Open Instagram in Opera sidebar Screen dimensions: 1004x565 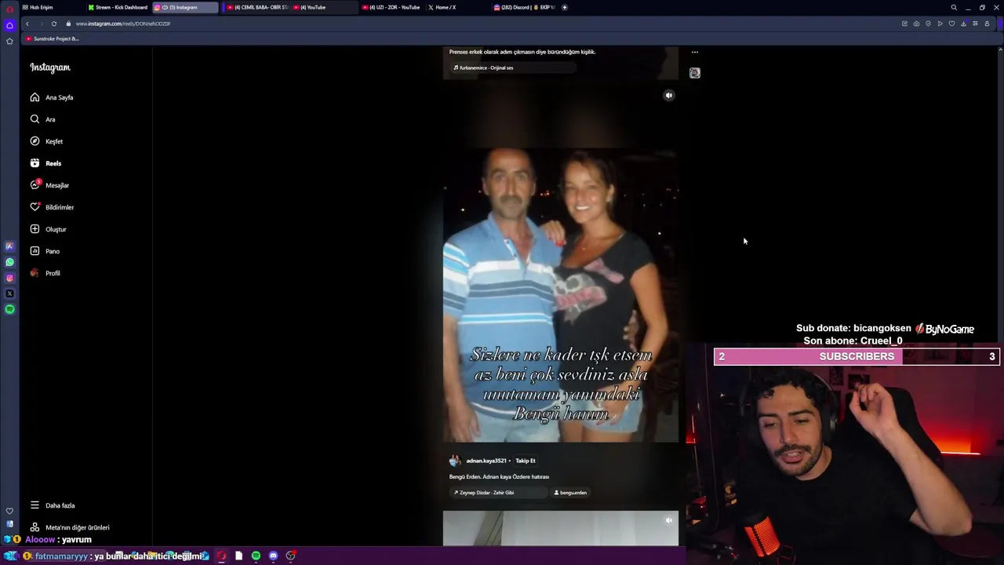[x=9, y=278]
